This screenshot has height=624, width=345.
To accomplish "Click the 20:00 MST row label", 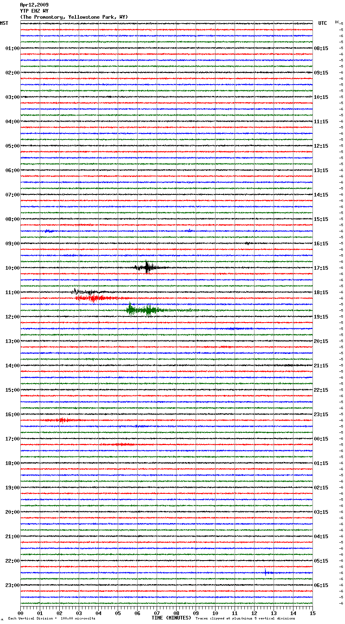I will [x=12, y=512].
